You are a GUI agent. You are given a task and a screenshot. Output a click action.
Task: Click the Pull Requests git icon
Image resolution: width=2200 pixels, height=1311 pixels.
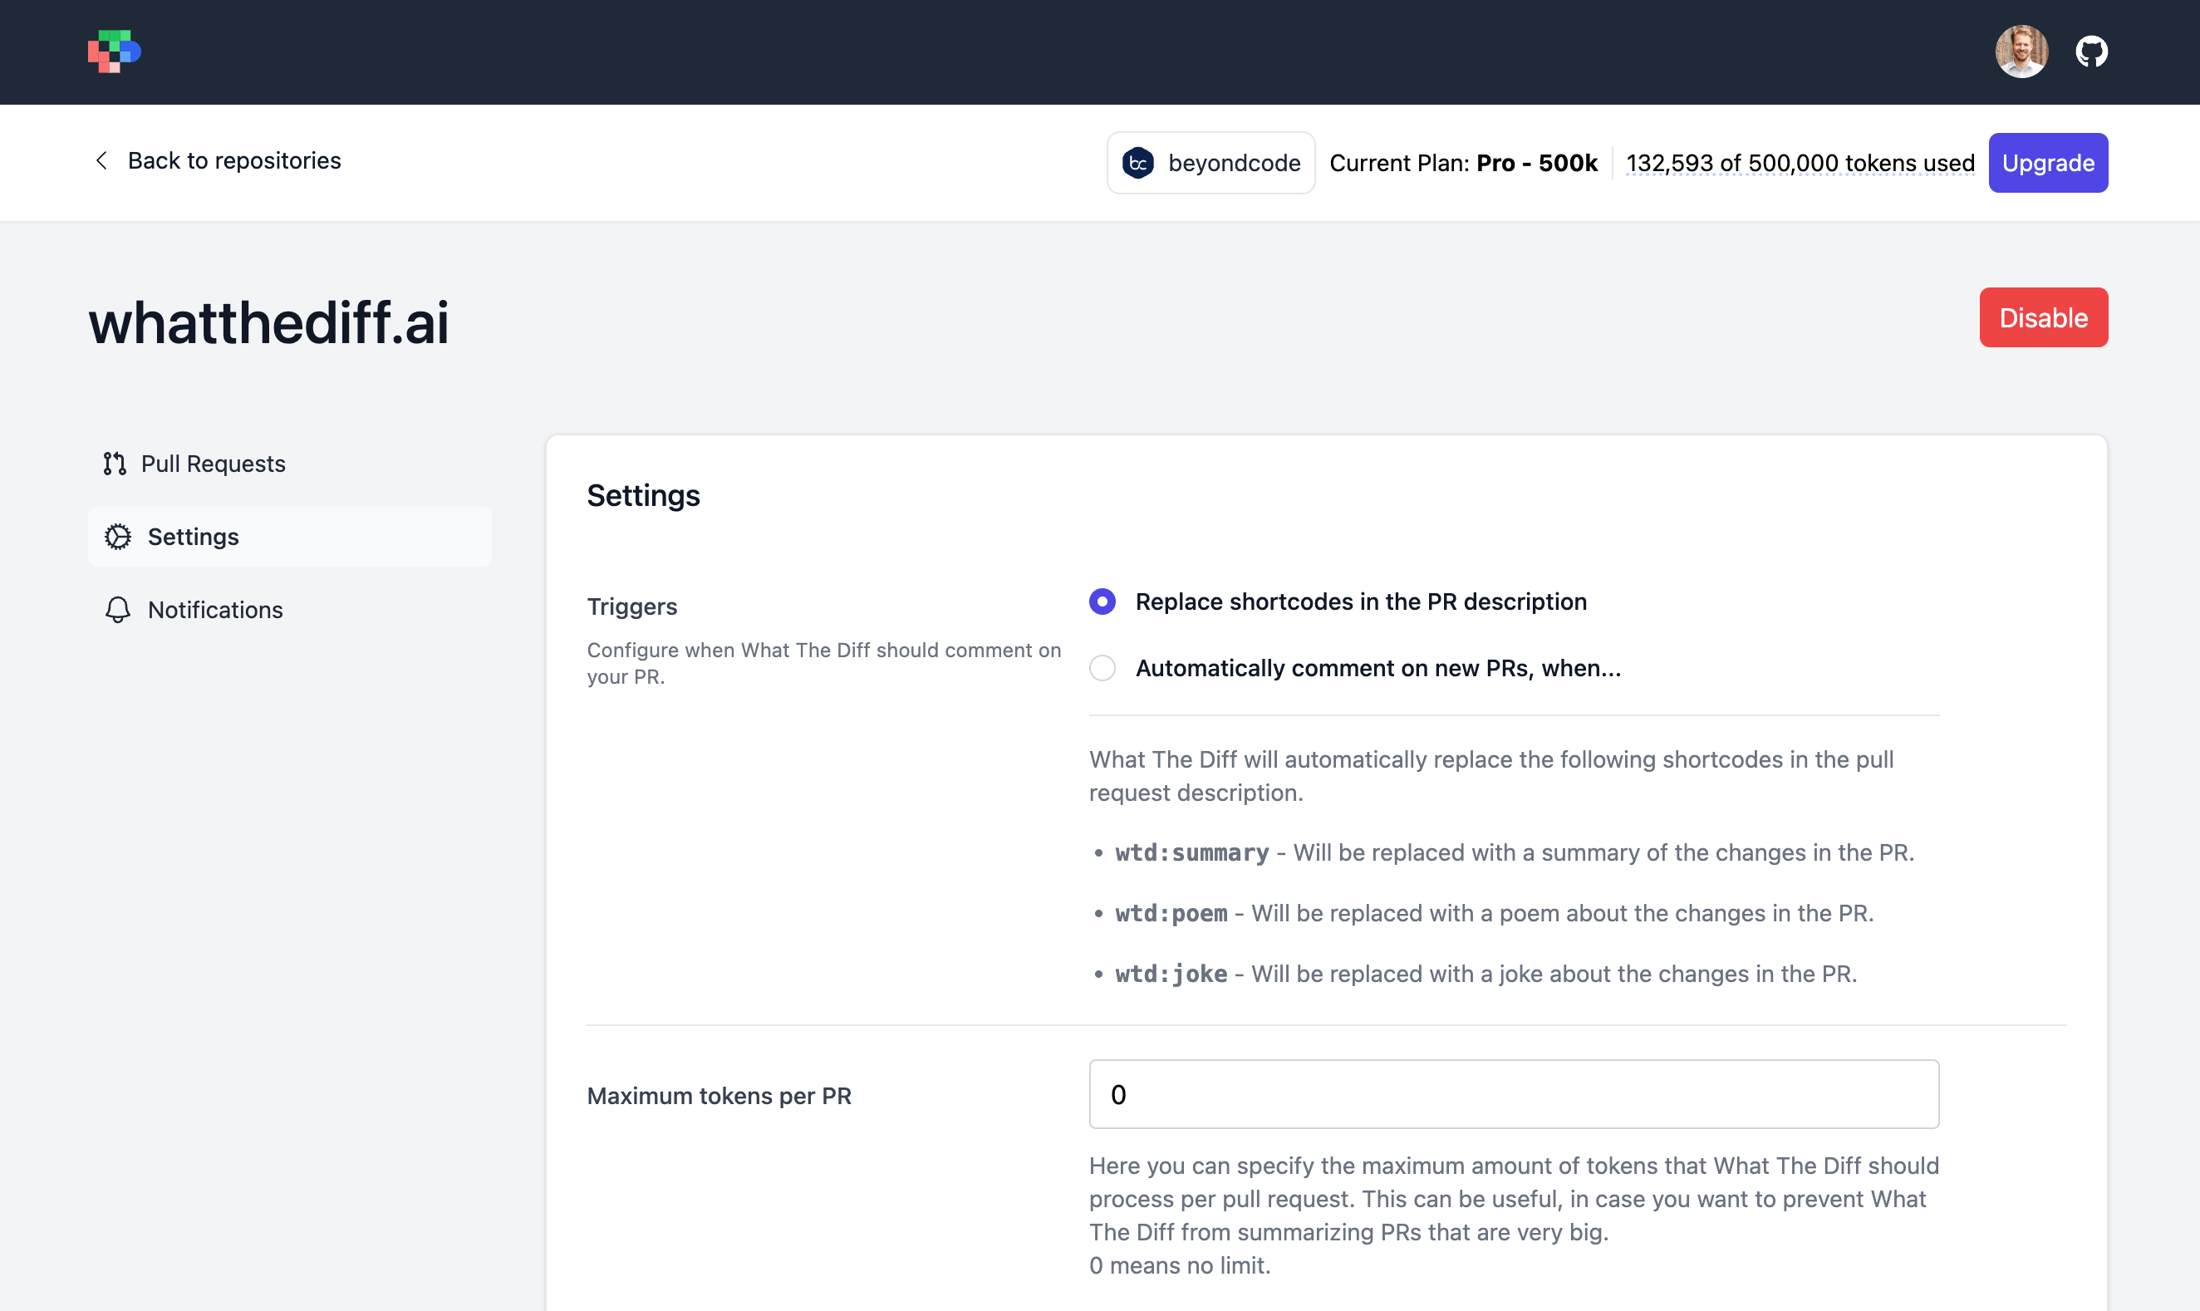coord(115,464)
